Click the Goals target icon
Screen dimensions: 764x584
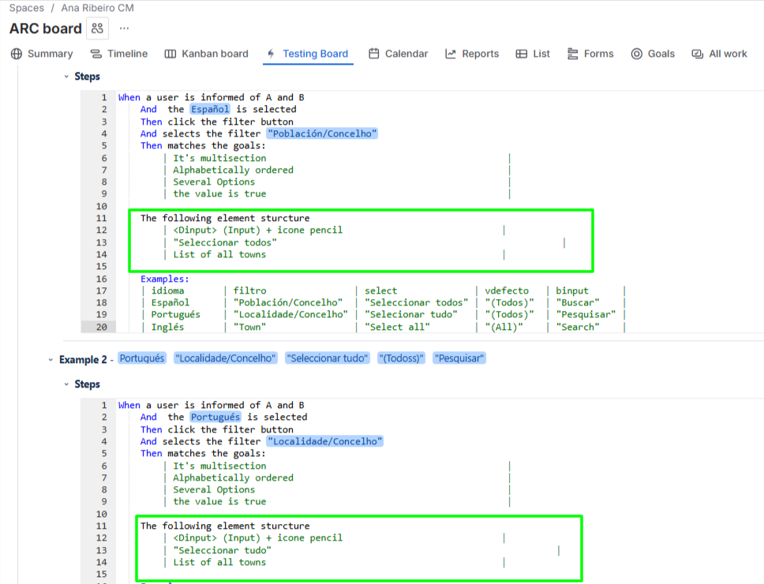point(636,54)
